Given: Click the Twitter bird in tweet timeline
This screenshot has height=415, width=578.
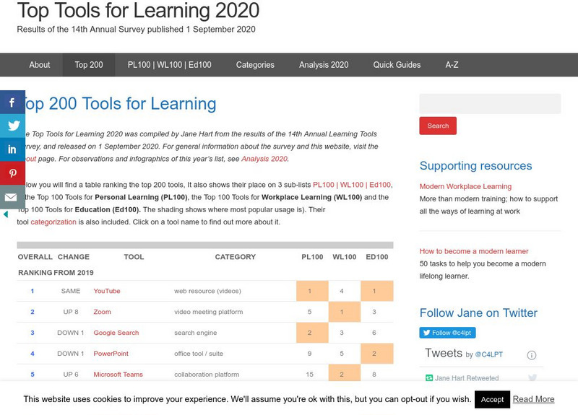Looking at the screenshot, I should 532,377.
